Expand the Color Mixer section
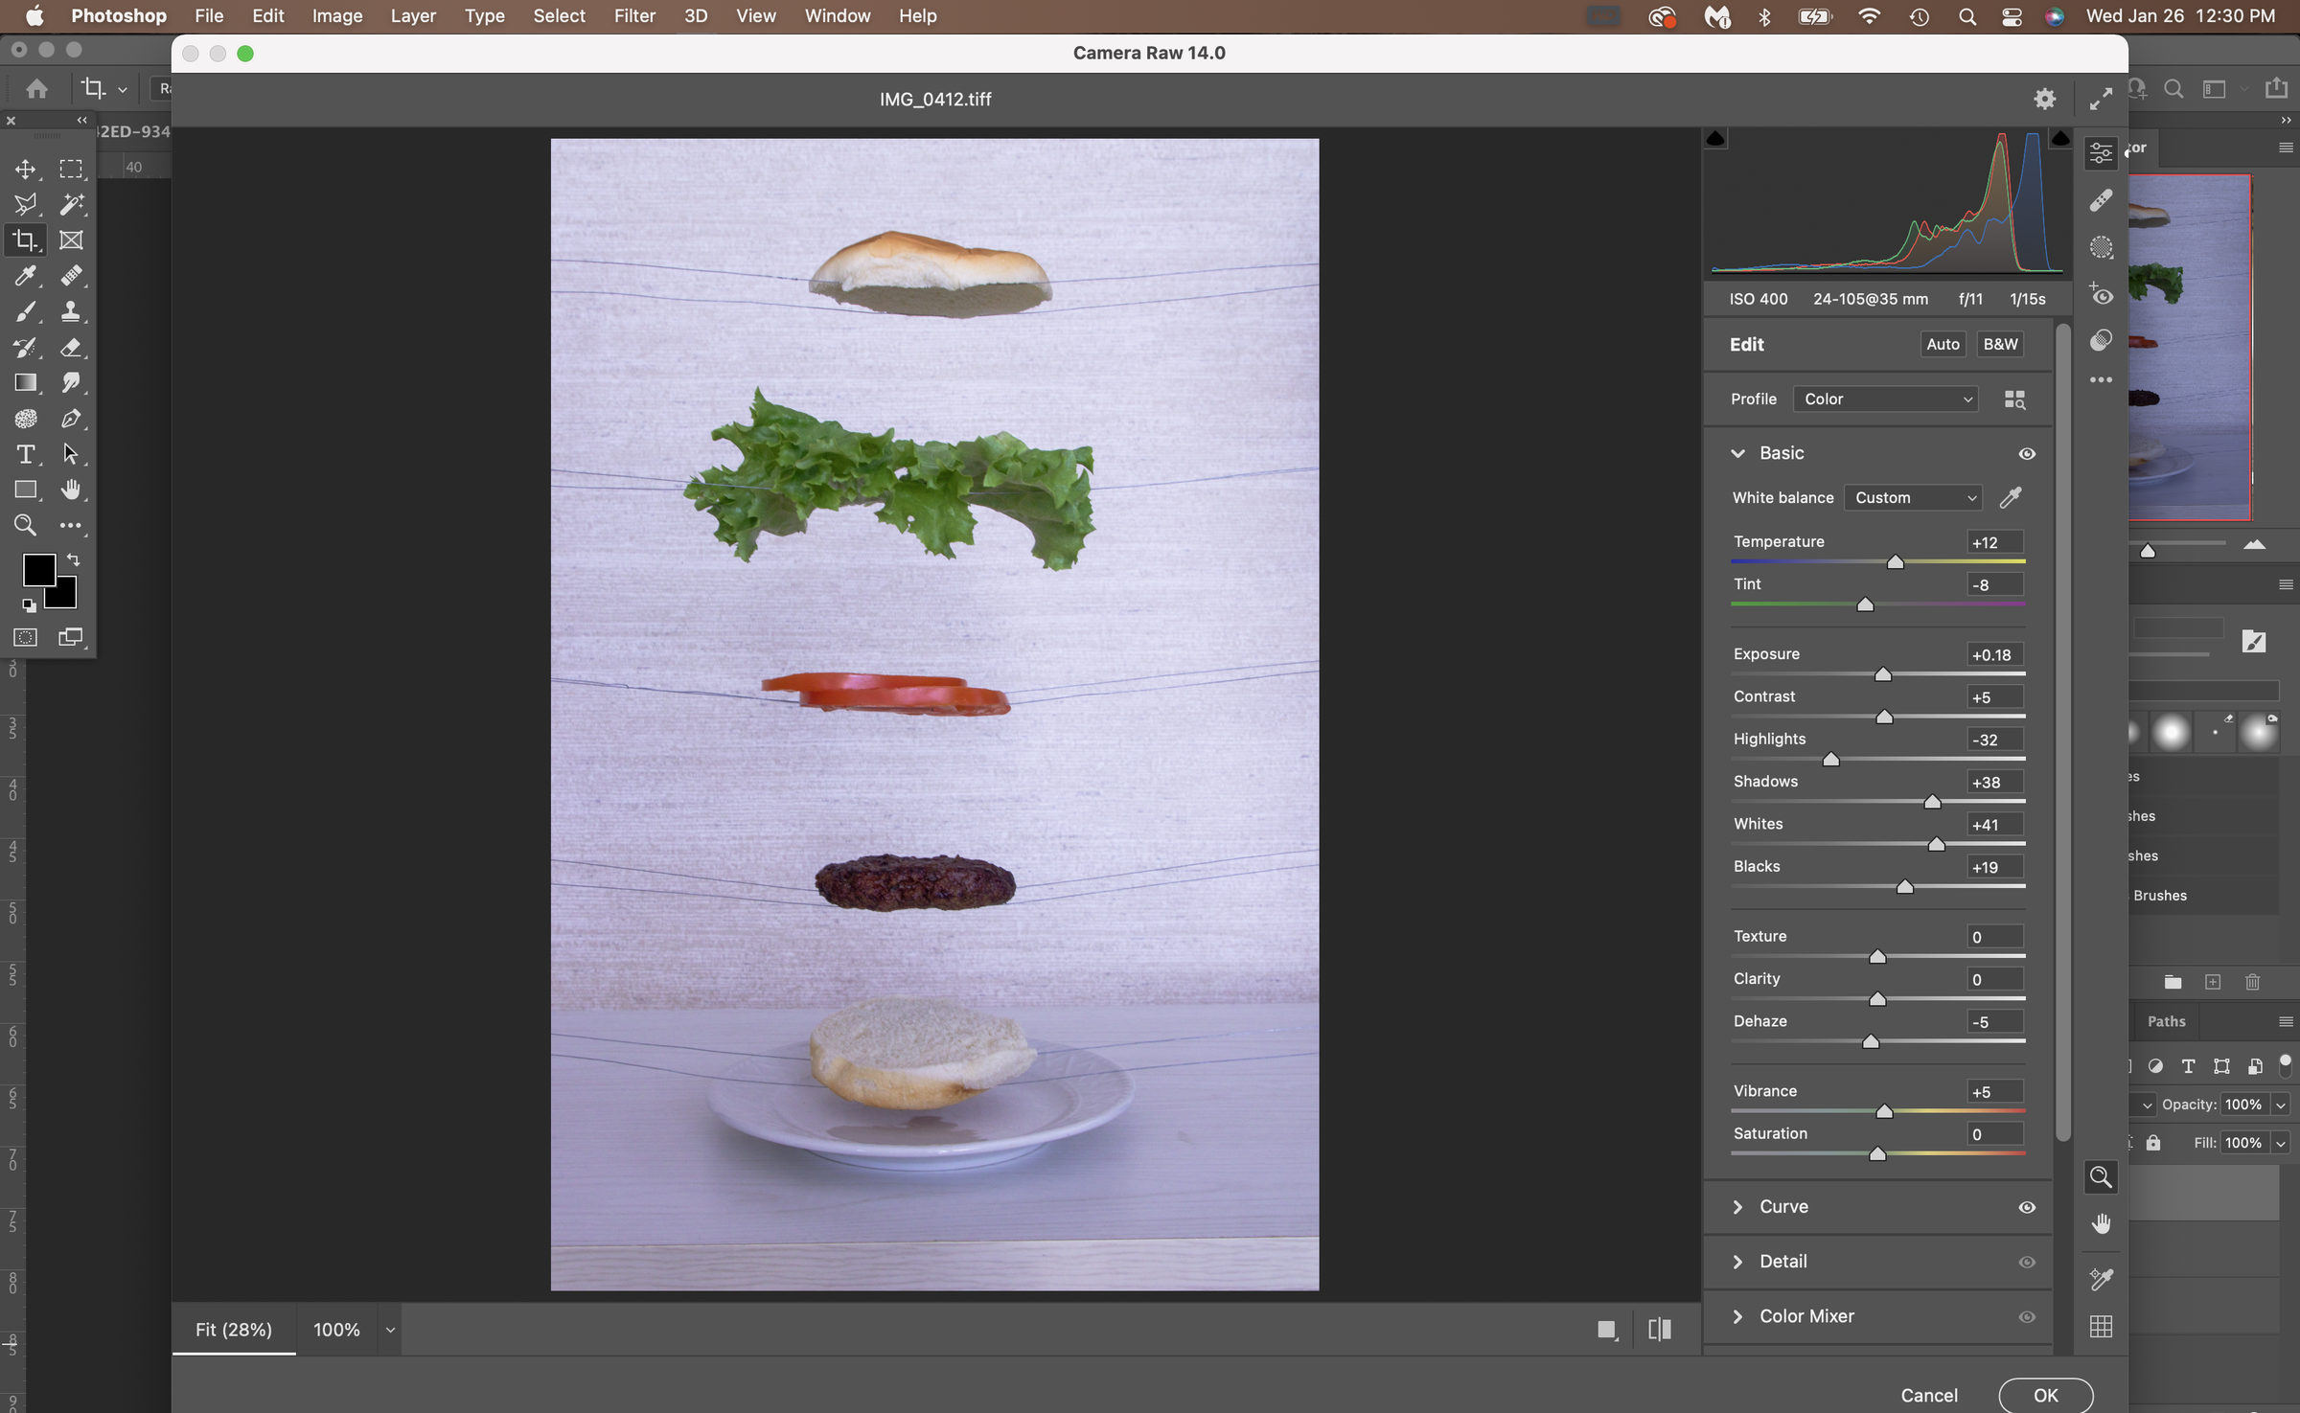Viewport: 2300px width, 1413px height. coord(1738,1316)
